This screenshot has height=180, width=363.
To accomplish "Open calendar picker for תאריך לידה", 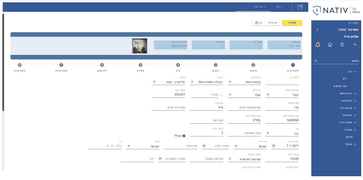I will 274,146.
